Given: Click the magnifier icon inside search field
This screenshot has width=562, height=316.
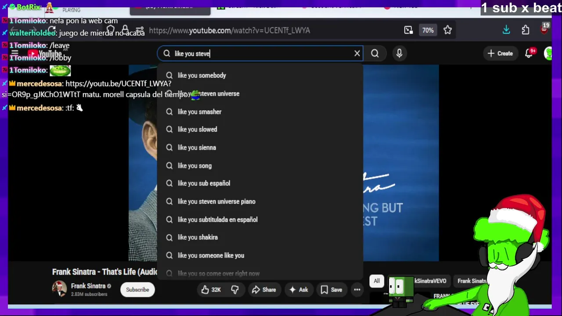Looking at the screenshot, I should click(x=167, y=54).
